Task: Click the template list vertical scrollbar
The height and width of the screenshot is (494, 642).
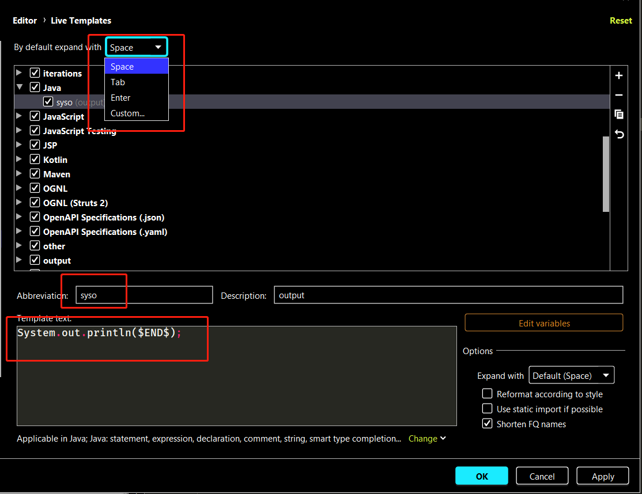Action: click(x=606, y=174)
